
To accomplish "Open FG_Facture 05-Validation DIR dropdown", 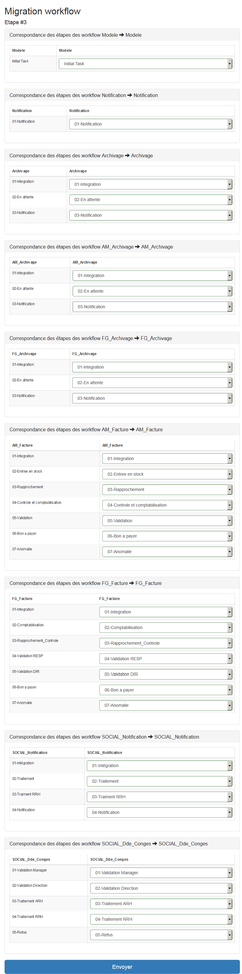I will (x=166, y=674).
